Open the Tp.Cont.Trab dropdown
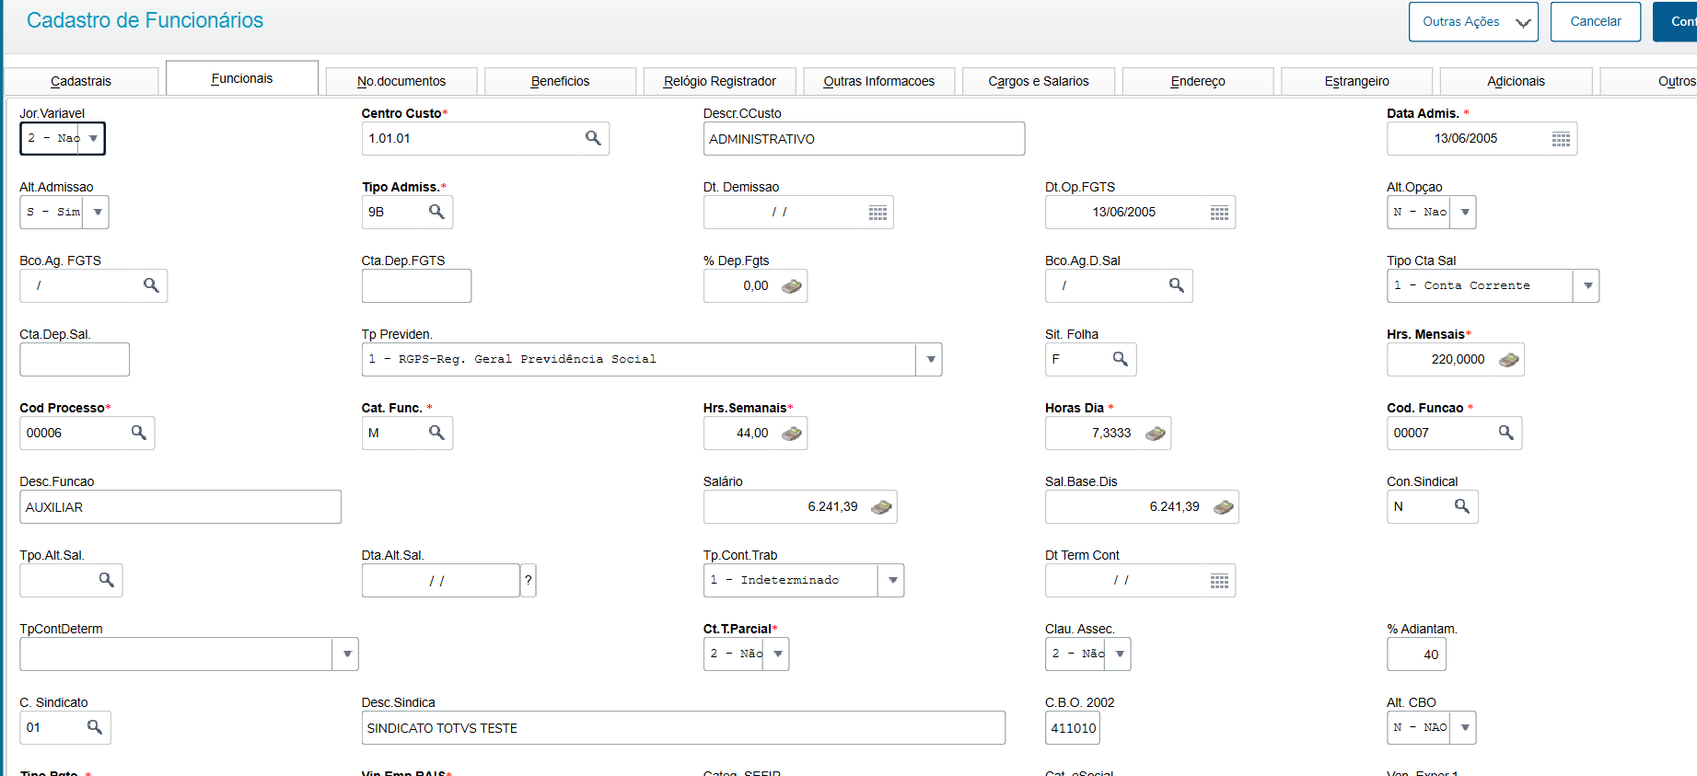 click(891, 580)
